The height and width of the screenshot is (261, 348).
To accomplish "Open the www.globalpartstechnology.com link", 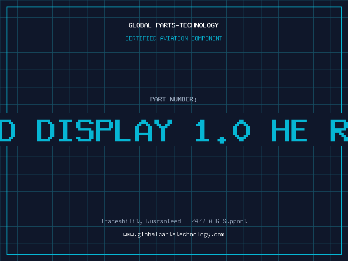I will tap(174, 234).
